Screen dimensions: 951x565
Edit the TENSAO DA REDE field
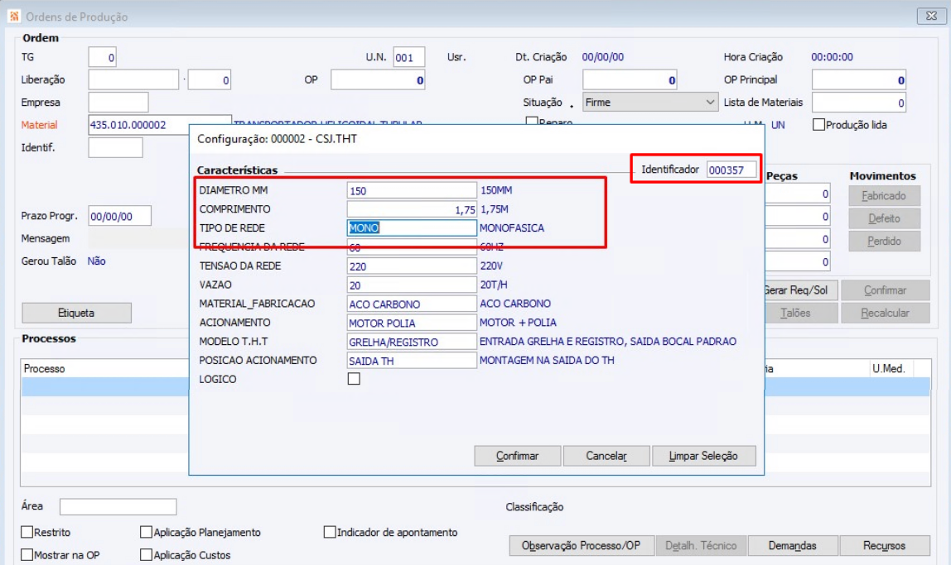pos(412,266)
